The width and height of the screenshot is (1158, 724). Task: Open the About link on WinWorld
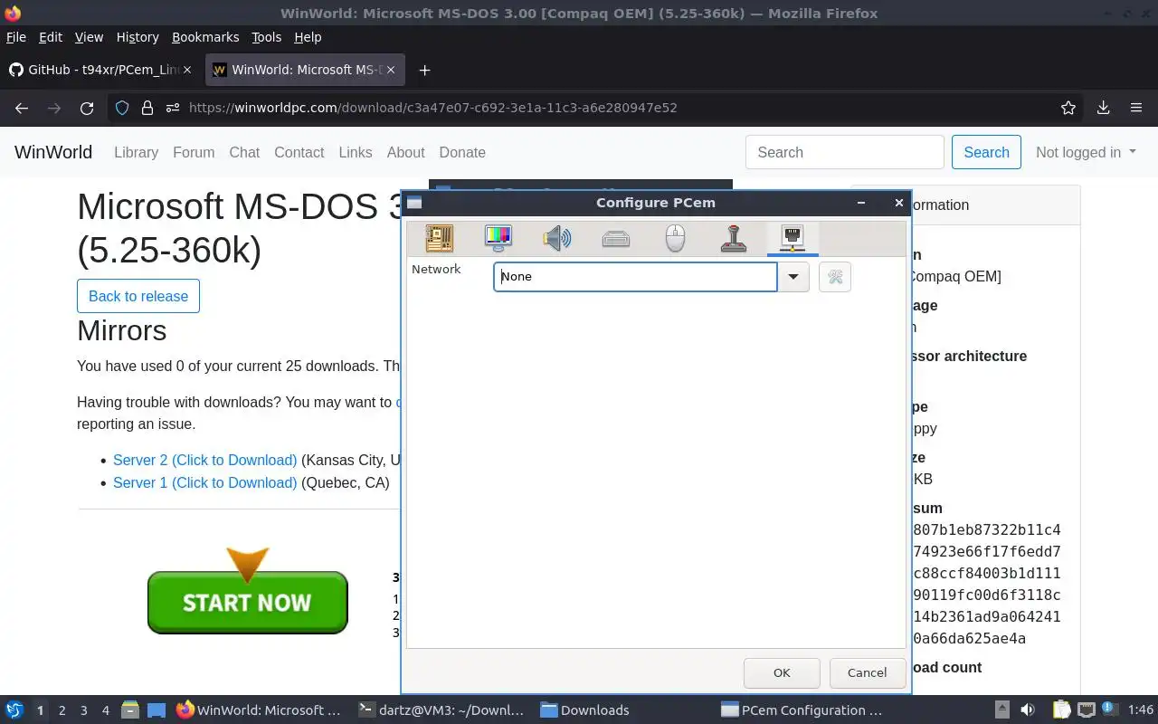click(405, 152)
